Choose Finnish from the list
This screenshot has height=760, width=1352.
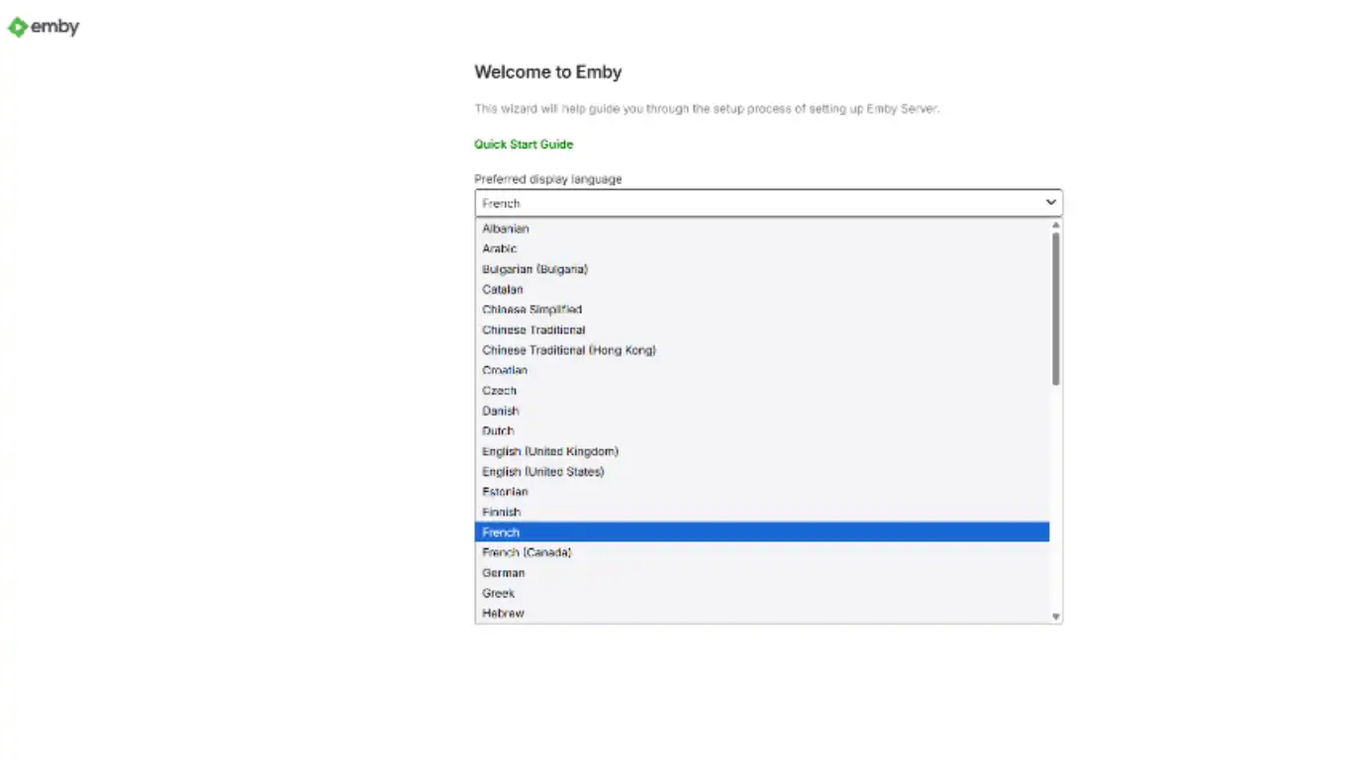point(762,513)
